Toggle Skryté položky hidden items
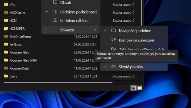This screenshot has width=191, height=108. click(x=134, y=67)
